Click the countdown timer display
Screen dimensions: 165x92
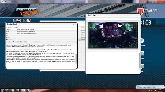[x=148, y=22]
